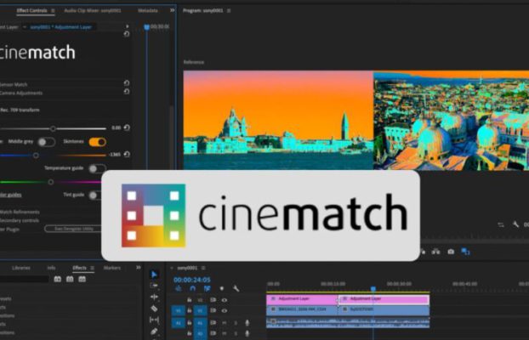The image size is (529, 340).
Task: Open the Effect Controls panel menu
Action: [53, 11]
